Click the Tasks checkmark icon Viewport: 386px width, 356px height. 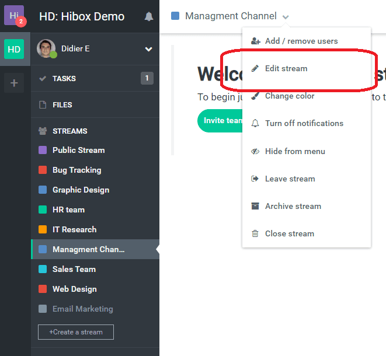(x=42, y=79)
